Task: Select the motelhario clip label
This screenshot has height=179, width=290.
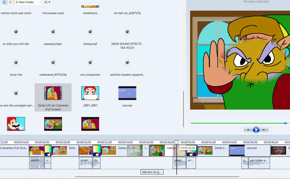Action: tap(90, 13)
